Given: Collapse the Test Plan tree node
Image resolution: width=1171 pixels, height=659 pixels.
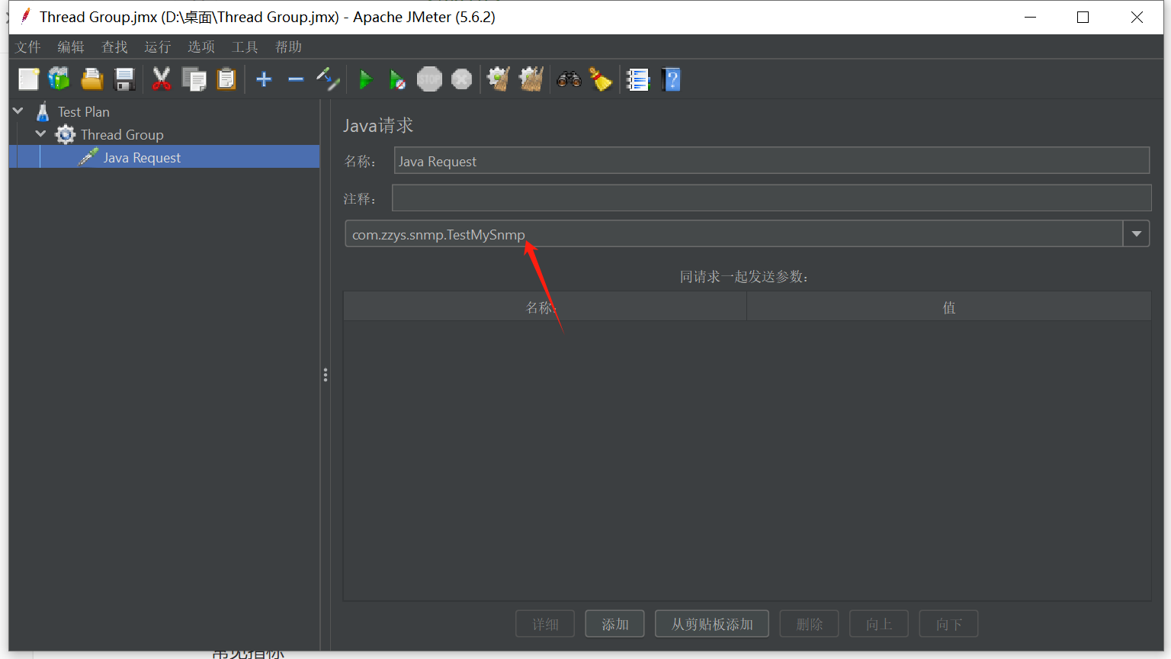Looking at the screenshot, I should [x=18, y=111].
